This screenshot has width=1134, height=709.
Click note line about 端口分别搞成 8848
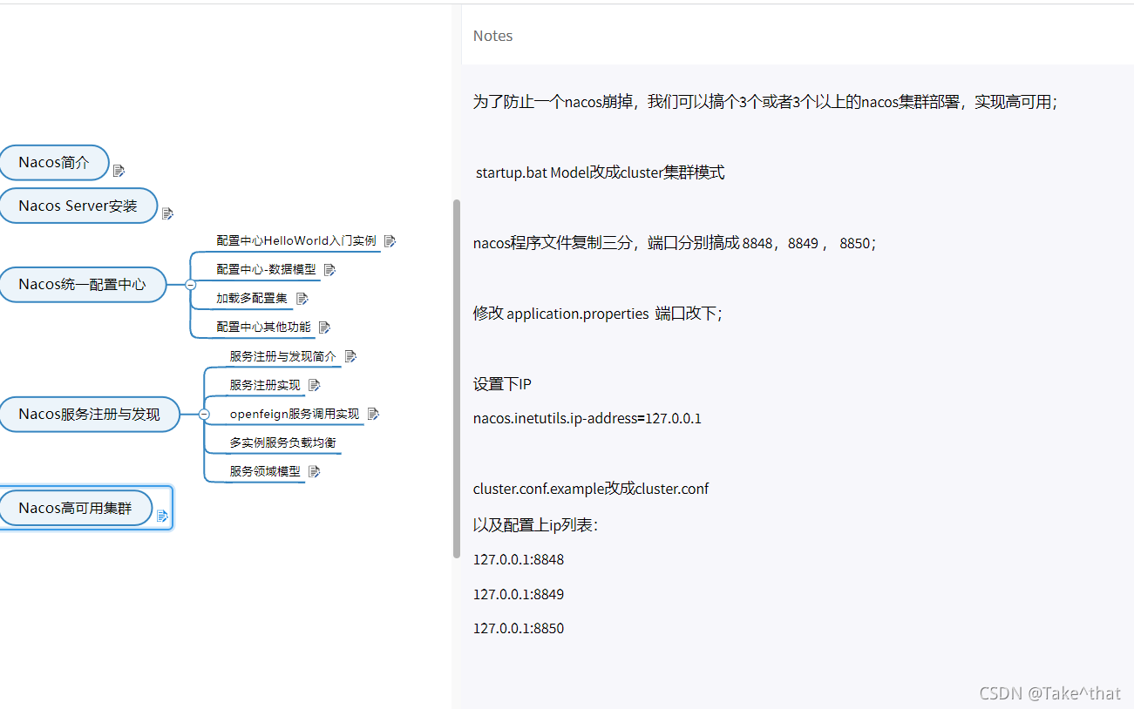(675, 243)
